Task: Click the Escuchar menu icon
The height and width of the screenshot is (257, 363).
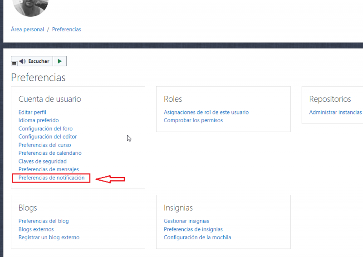Action: [14, 64]
